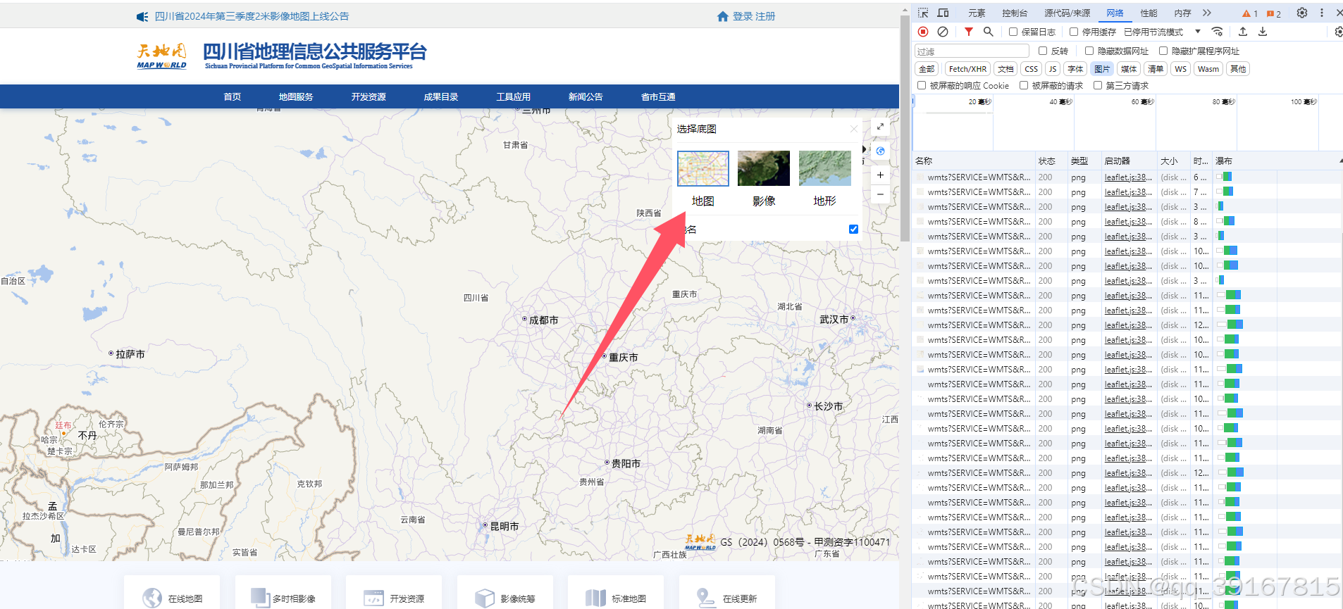Open the 2024年第三季度影像地图上线公告 link
The image size is (1343, 609).
coord(252,16)
